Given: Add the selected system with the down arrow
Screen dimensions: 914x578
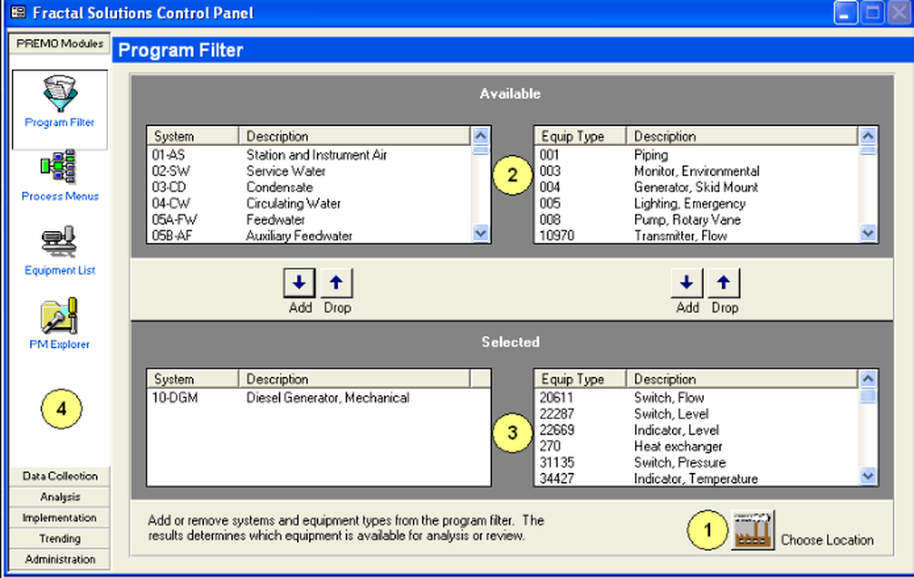Looking at the screenshot, I should (x=299, y=283).
